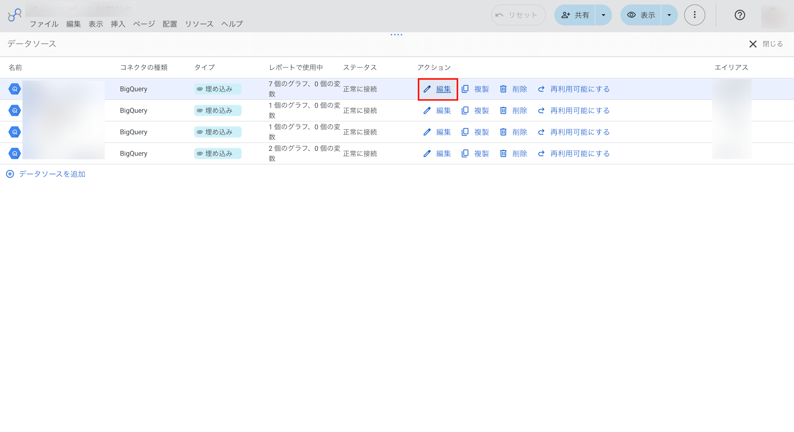Click the 表示 view button
794x432 pixels.
coord(641,15)
